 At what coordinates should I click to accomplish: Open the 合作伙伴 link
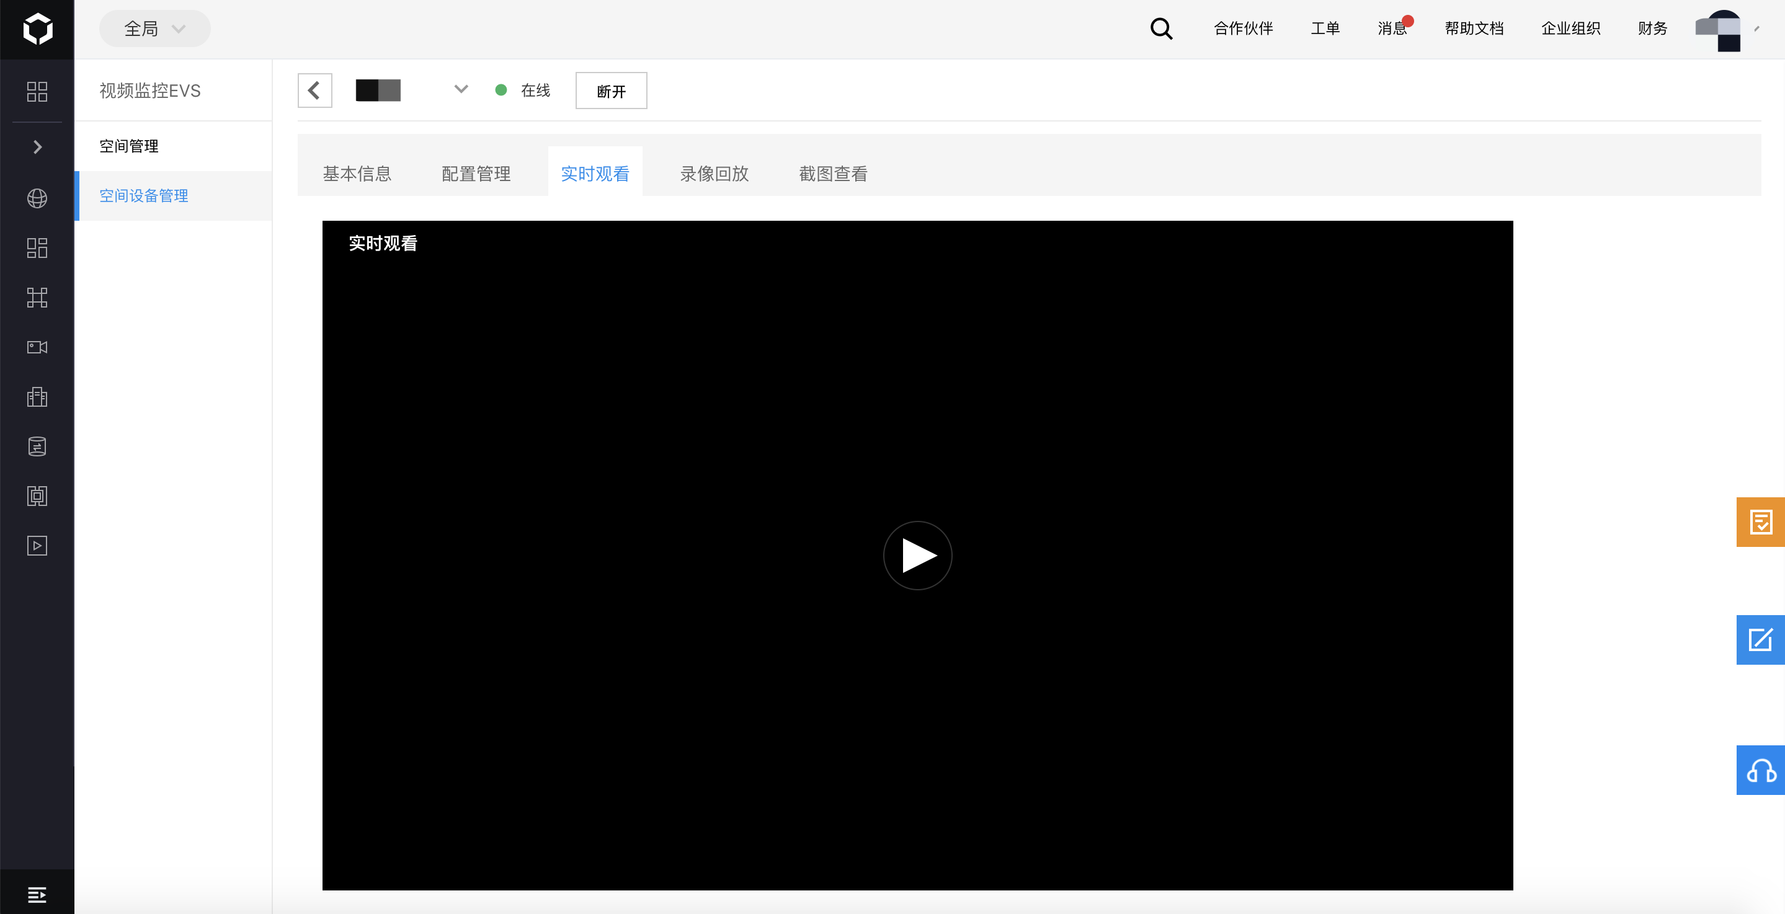pos(1243,29)
